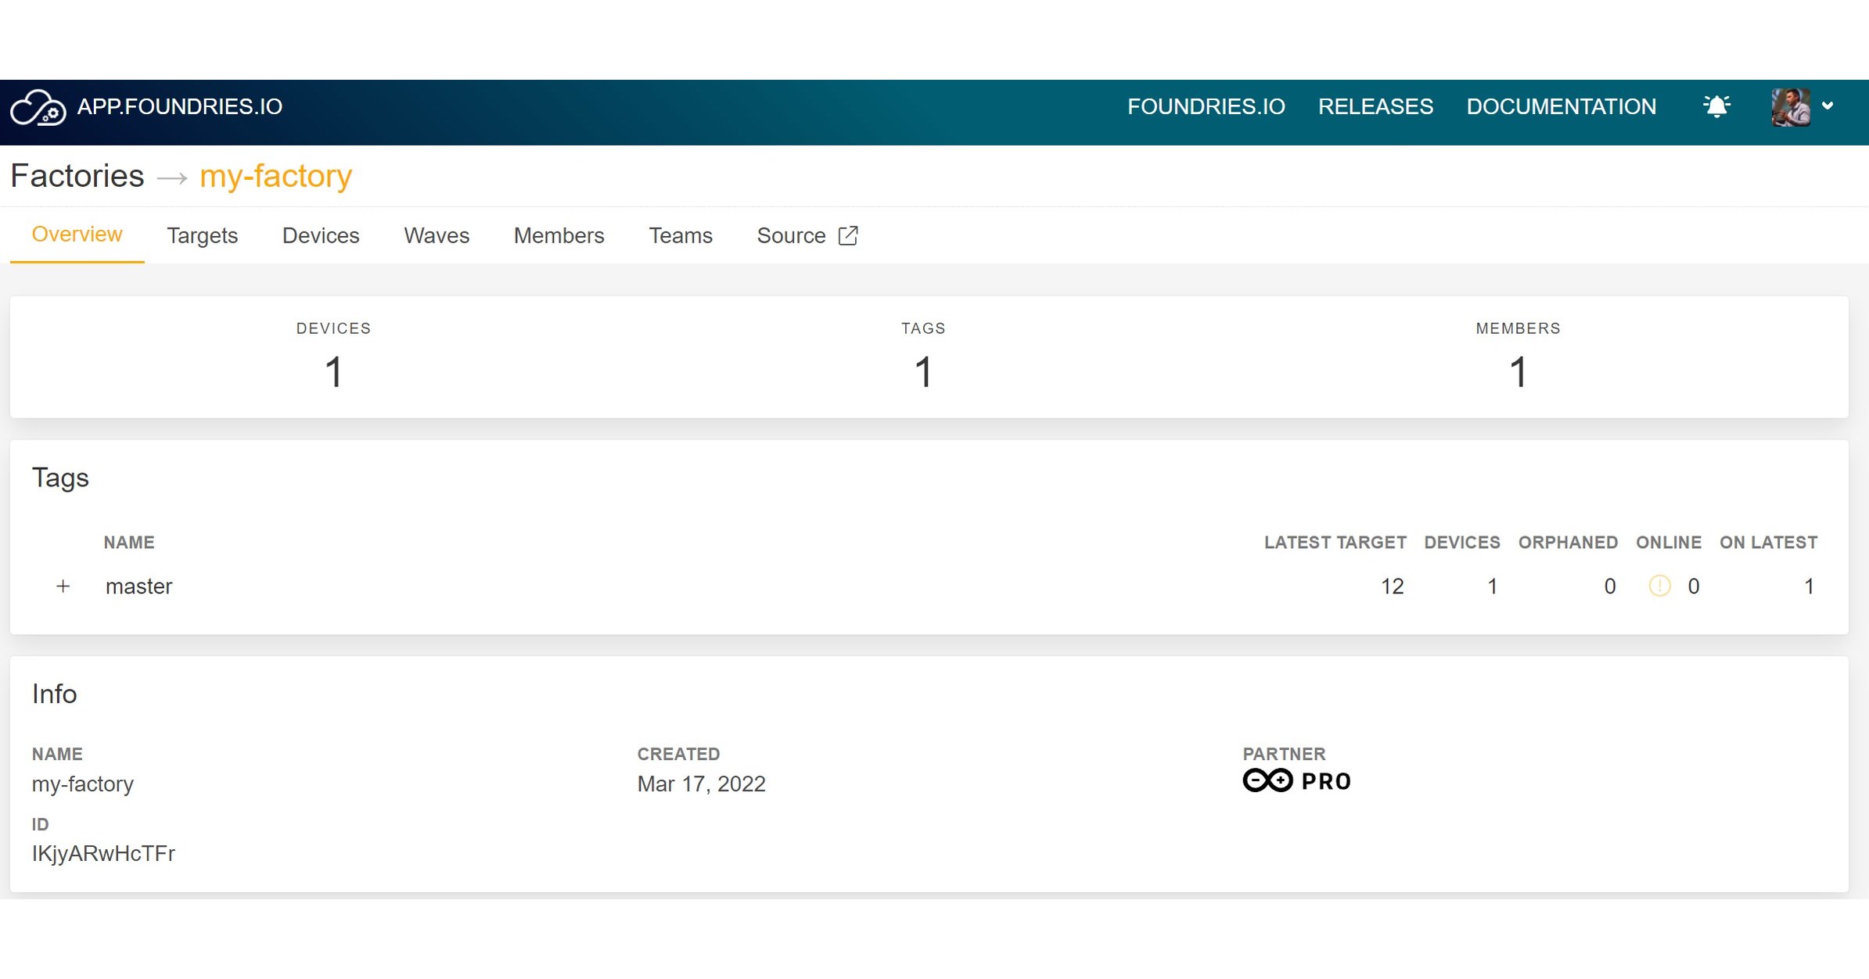
Task: Switch to the Targets tab
Action: [202, 235]
